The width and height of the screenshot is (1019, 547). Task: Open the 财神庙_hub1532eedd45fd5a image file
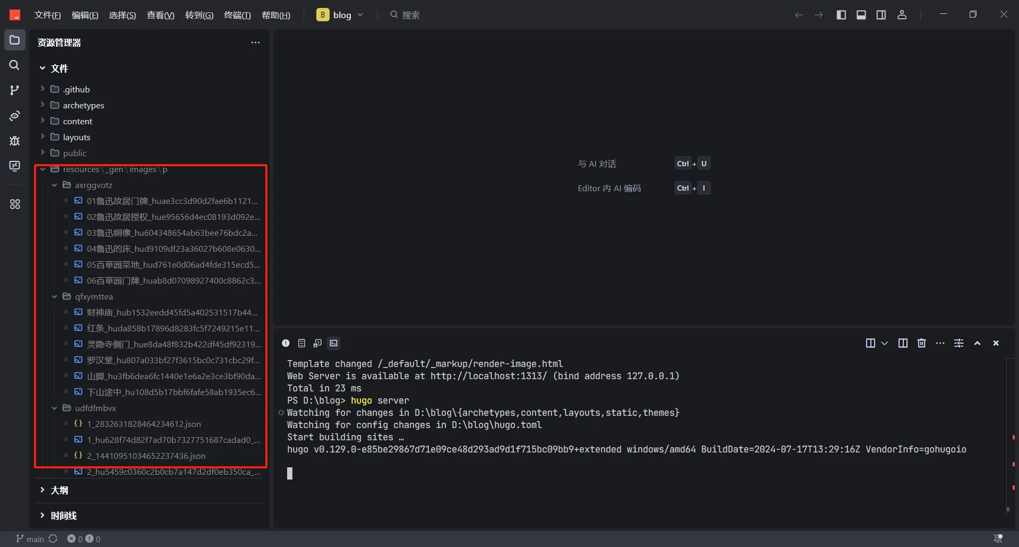pos(150,312)
